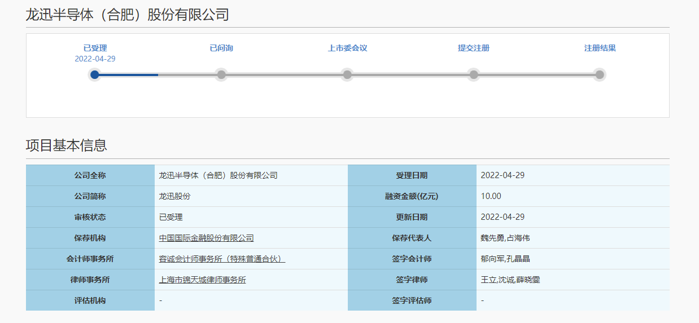This screenshot has width=699, height=323.
Task: Click the 项目基本信息 section heading
Action: click(x=67, y=145)
